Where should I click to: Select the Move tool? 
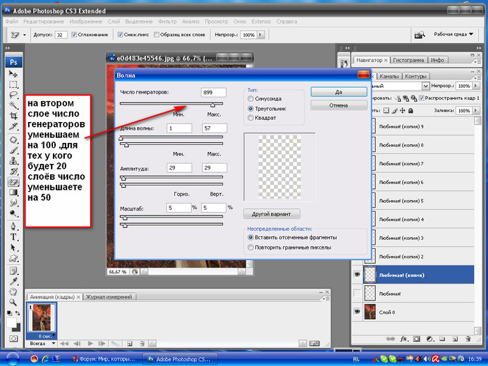click(x=13, y=74)
